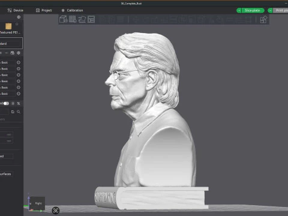
Task: Select the book base of the model
Action: pos(152,198)
